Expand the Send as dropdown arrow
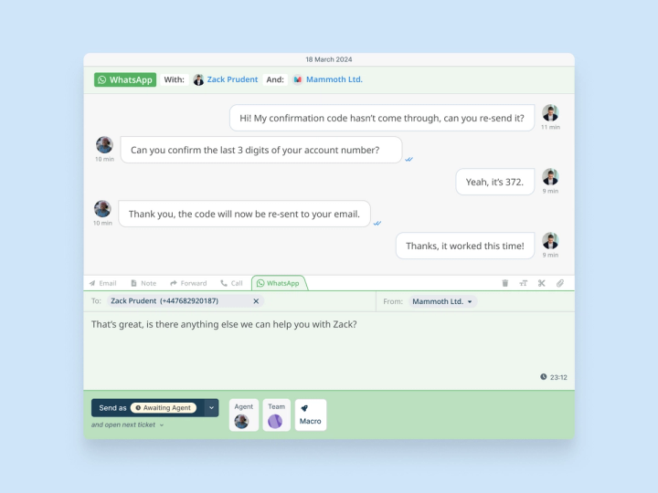This screenshot has height=493, width=658. click(x=211, y=408)
